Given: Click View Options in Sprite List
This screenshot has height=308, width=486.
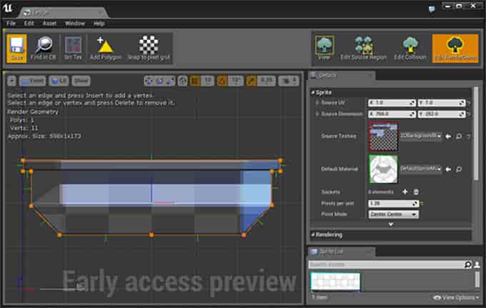Looking at the screenshot, I should 456,297.
